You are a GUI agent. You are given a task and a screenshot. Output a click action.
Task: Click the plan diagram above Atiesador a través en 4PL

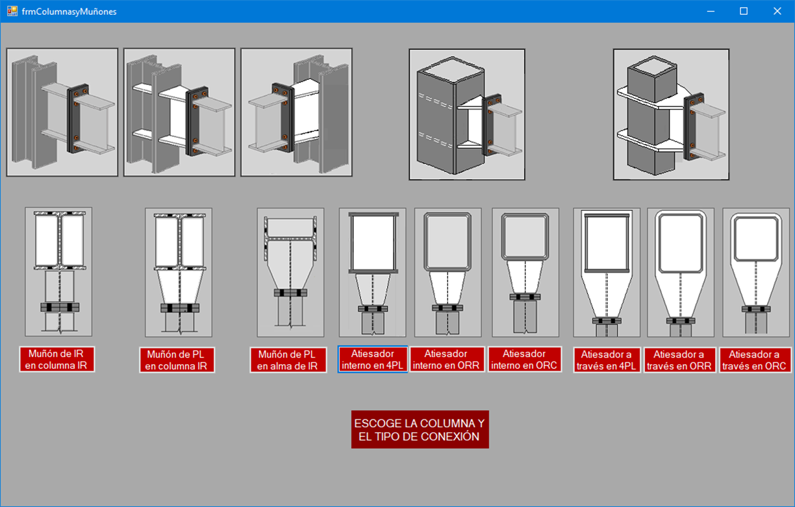pos(607,273)
